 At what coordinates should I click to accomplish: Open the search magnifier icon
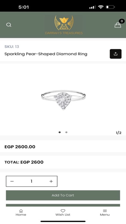[x=9, y=25]
